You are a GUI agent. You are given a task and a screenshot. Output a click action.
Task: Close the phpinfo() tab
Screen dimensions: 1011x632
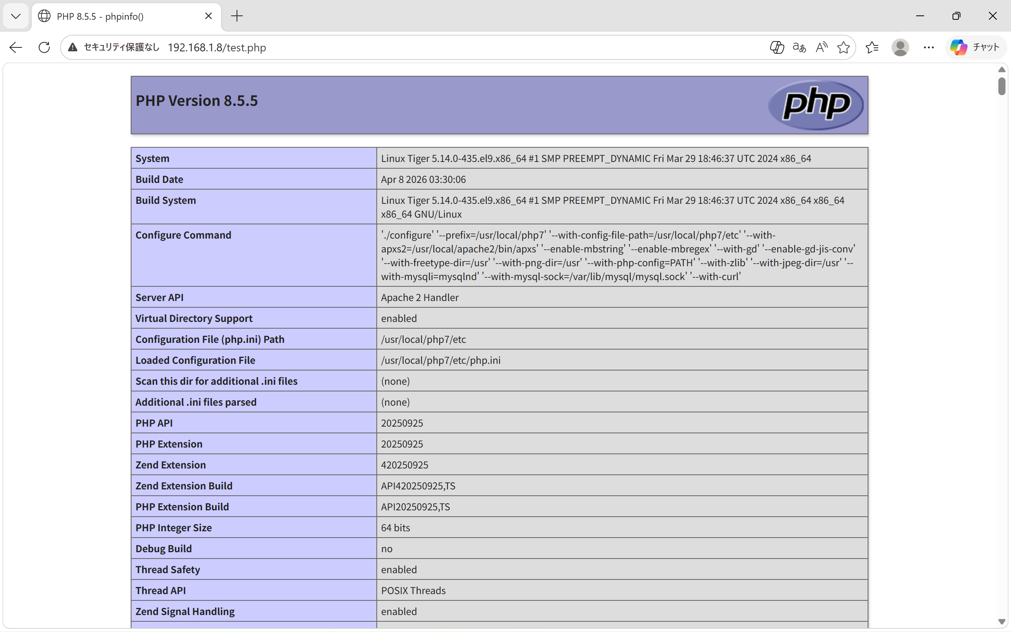[209, 16]
